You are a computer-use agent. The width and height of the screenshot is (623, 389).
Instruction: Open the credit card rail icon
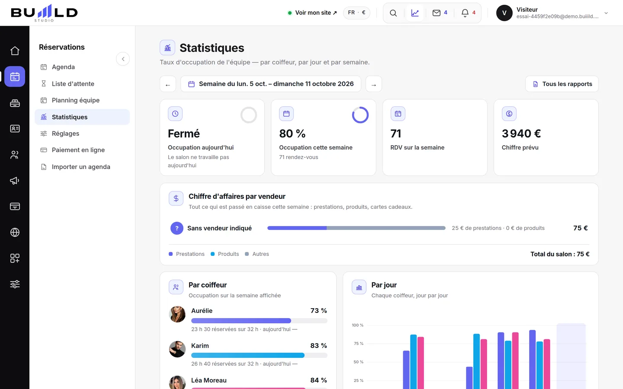(x=15, y=207)
